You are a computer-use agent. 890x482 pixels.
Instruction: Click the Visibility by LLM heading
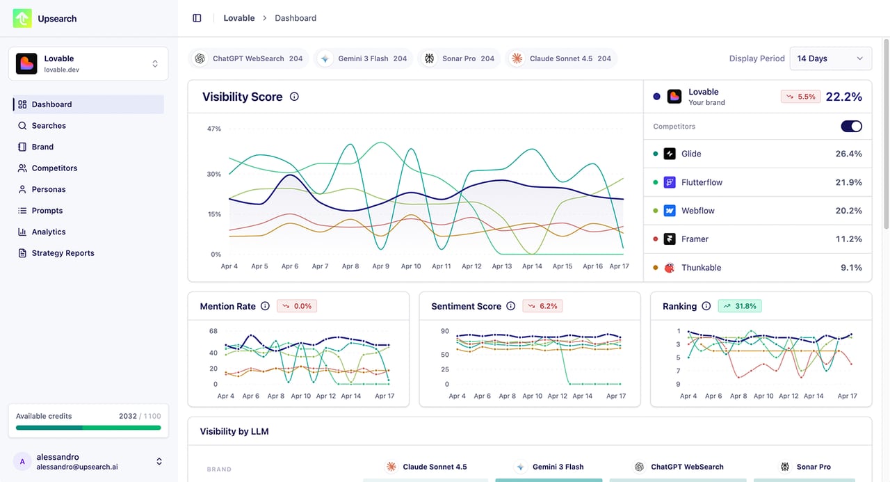[234, 431]
